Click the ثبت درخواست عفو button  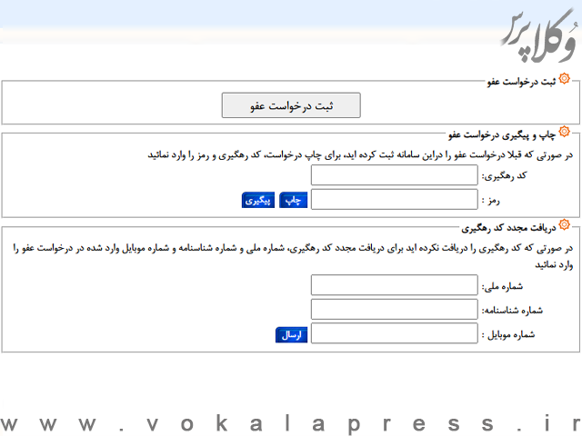point(291,105)
